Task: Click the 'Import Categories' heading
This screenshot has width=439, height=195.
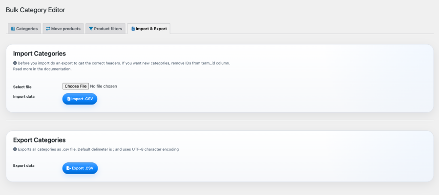Action: point(40,53)
